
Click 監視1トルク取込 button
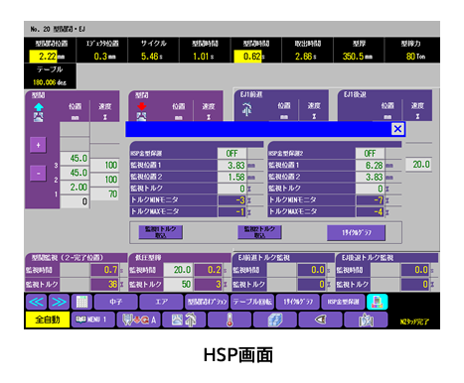[x=160, y=232]
